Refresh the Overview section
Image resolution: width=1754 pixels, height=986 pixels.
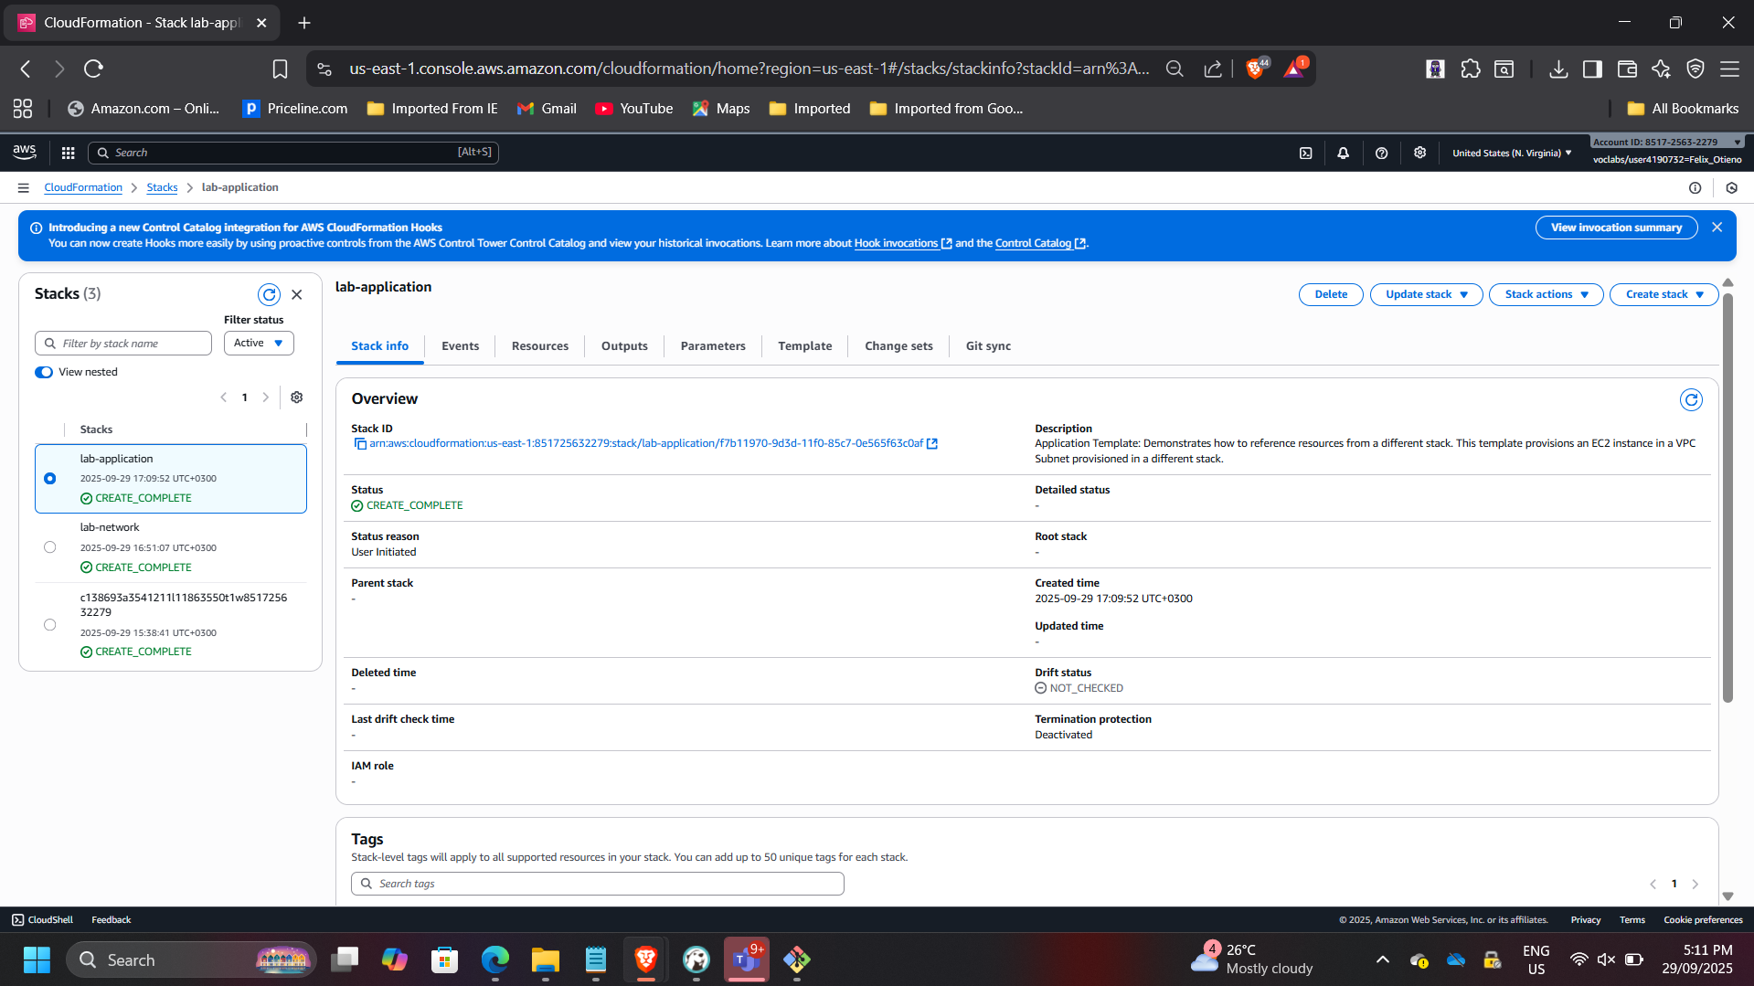click(1691, 399)
